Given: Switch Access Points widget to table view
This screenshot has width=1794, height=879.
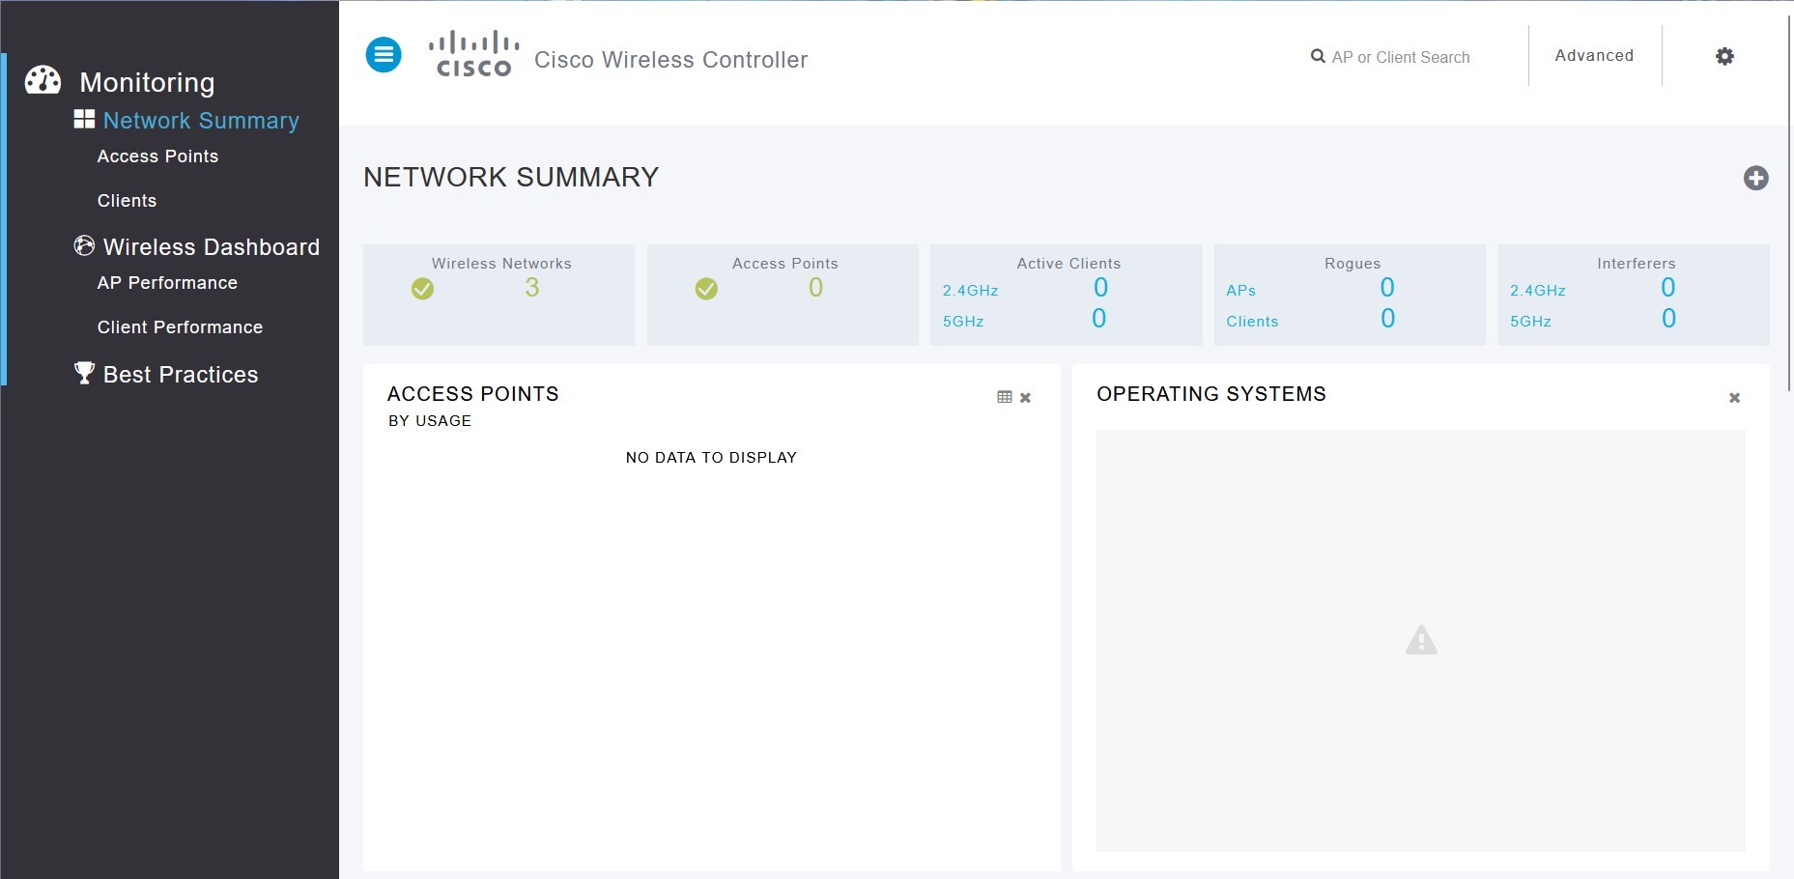Looking at the screenshot, I should (1005, 397).
